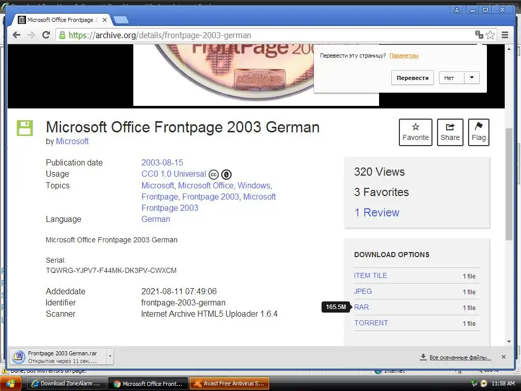
Task: Open the Microsoft Office topic link
Action: (x=206, y=185)
